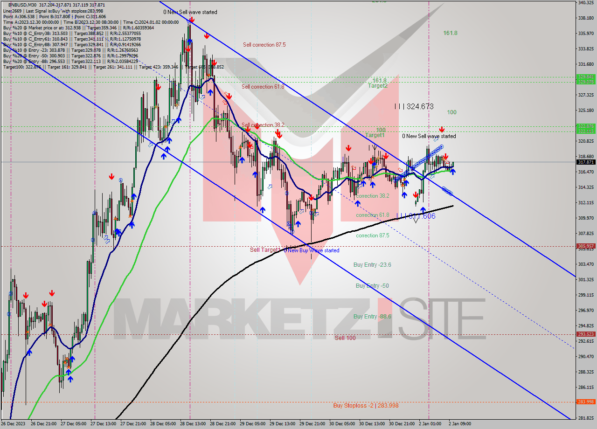The width and height of the screenshot is (597, 429).
Task: Select the '2 Jan 01:00' time axis label
Action: (429, 424)
